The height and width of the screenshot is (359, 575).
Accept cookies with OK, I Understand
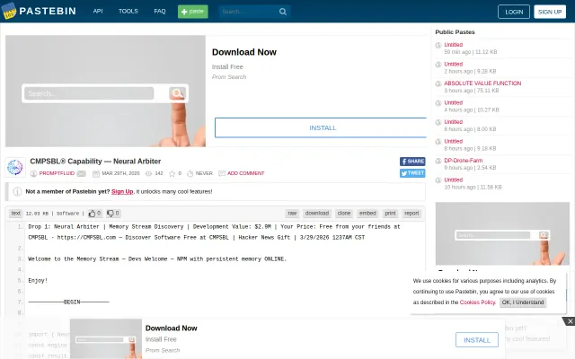tap(523, 302)
